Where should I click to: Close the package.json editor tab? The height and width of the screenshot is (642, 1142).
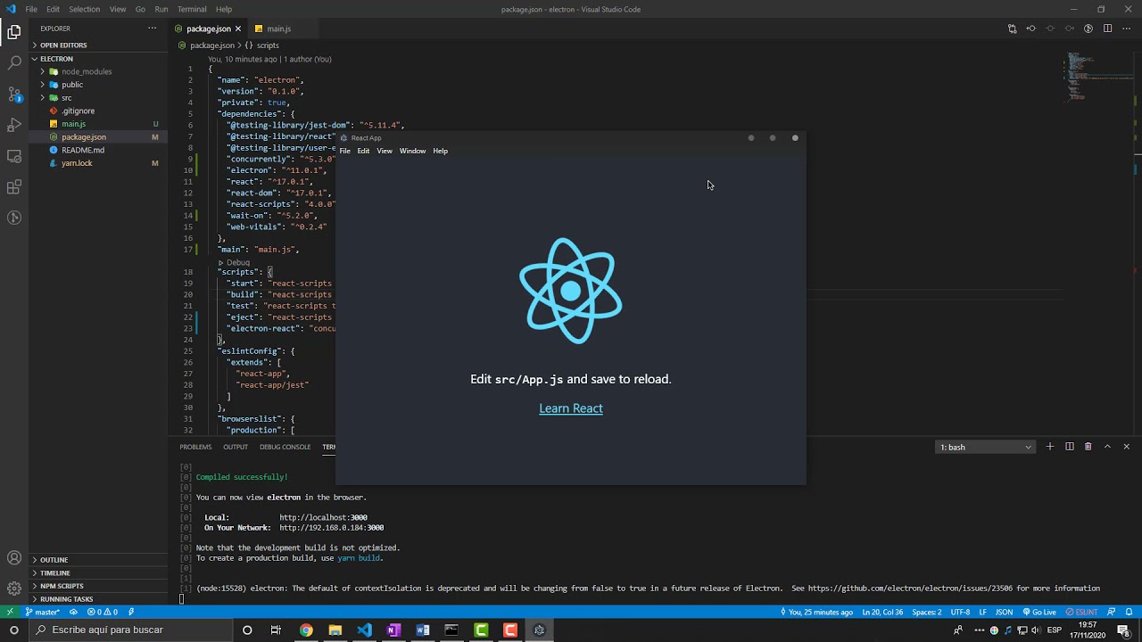coord(237,29)
